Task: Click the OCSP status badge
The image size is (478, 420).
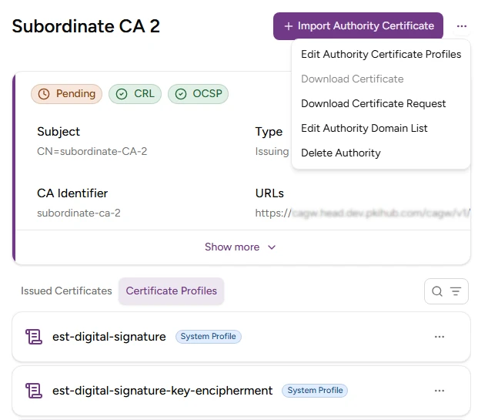Action: 198,94
